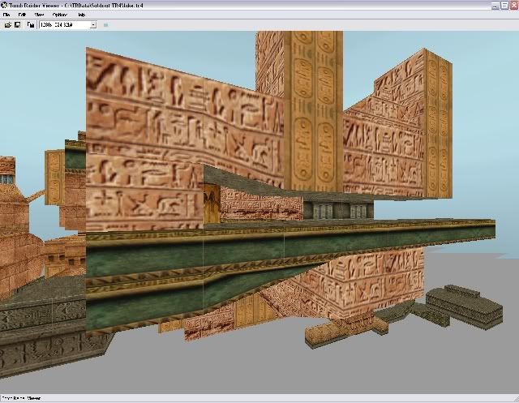Maximize the Tomb Raider Viewer window
Screen dimensions: 519x403
coord(504,6)
